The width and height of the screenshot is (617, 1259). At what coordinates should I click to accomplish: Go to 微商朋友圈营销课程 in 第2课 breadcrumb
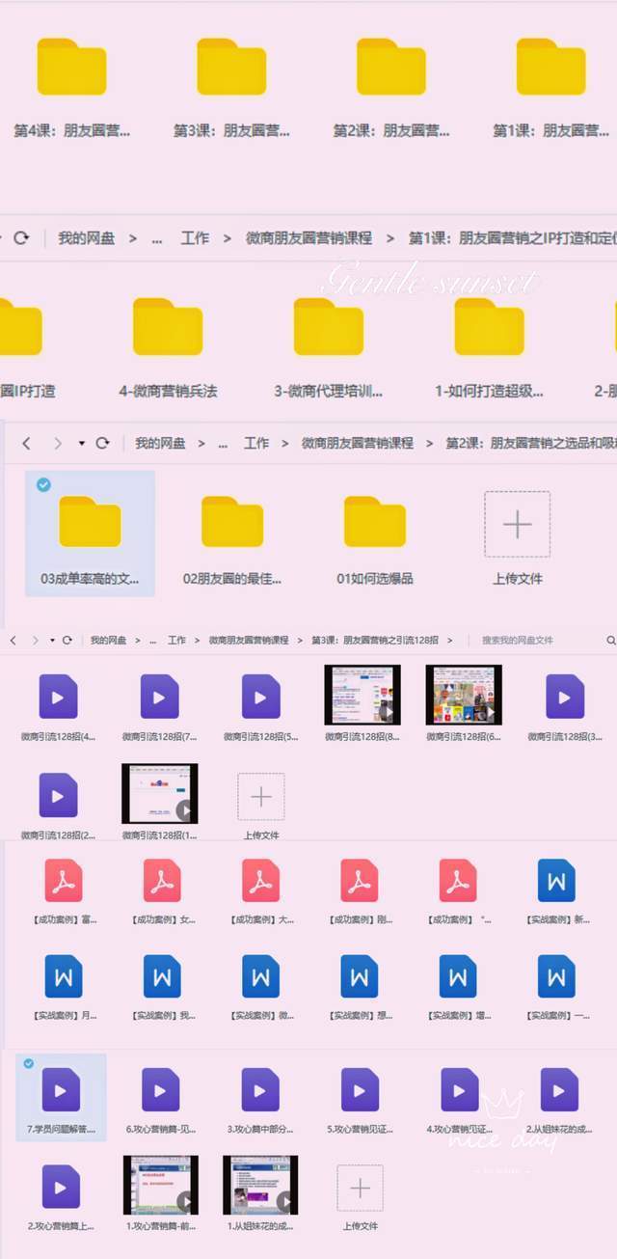358,443
